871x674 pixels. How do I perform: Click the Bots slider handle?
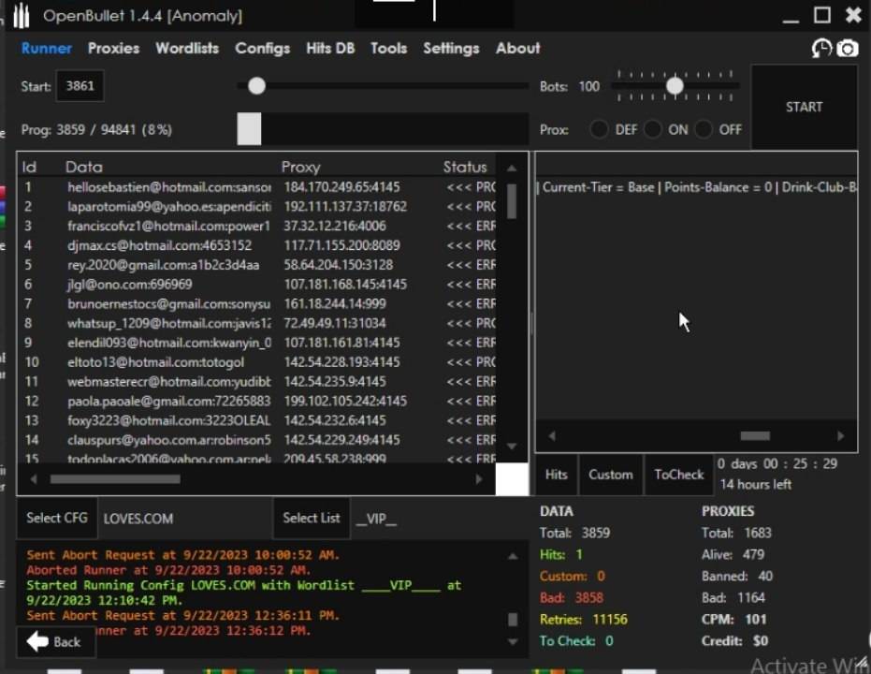(x=675, y=86)
